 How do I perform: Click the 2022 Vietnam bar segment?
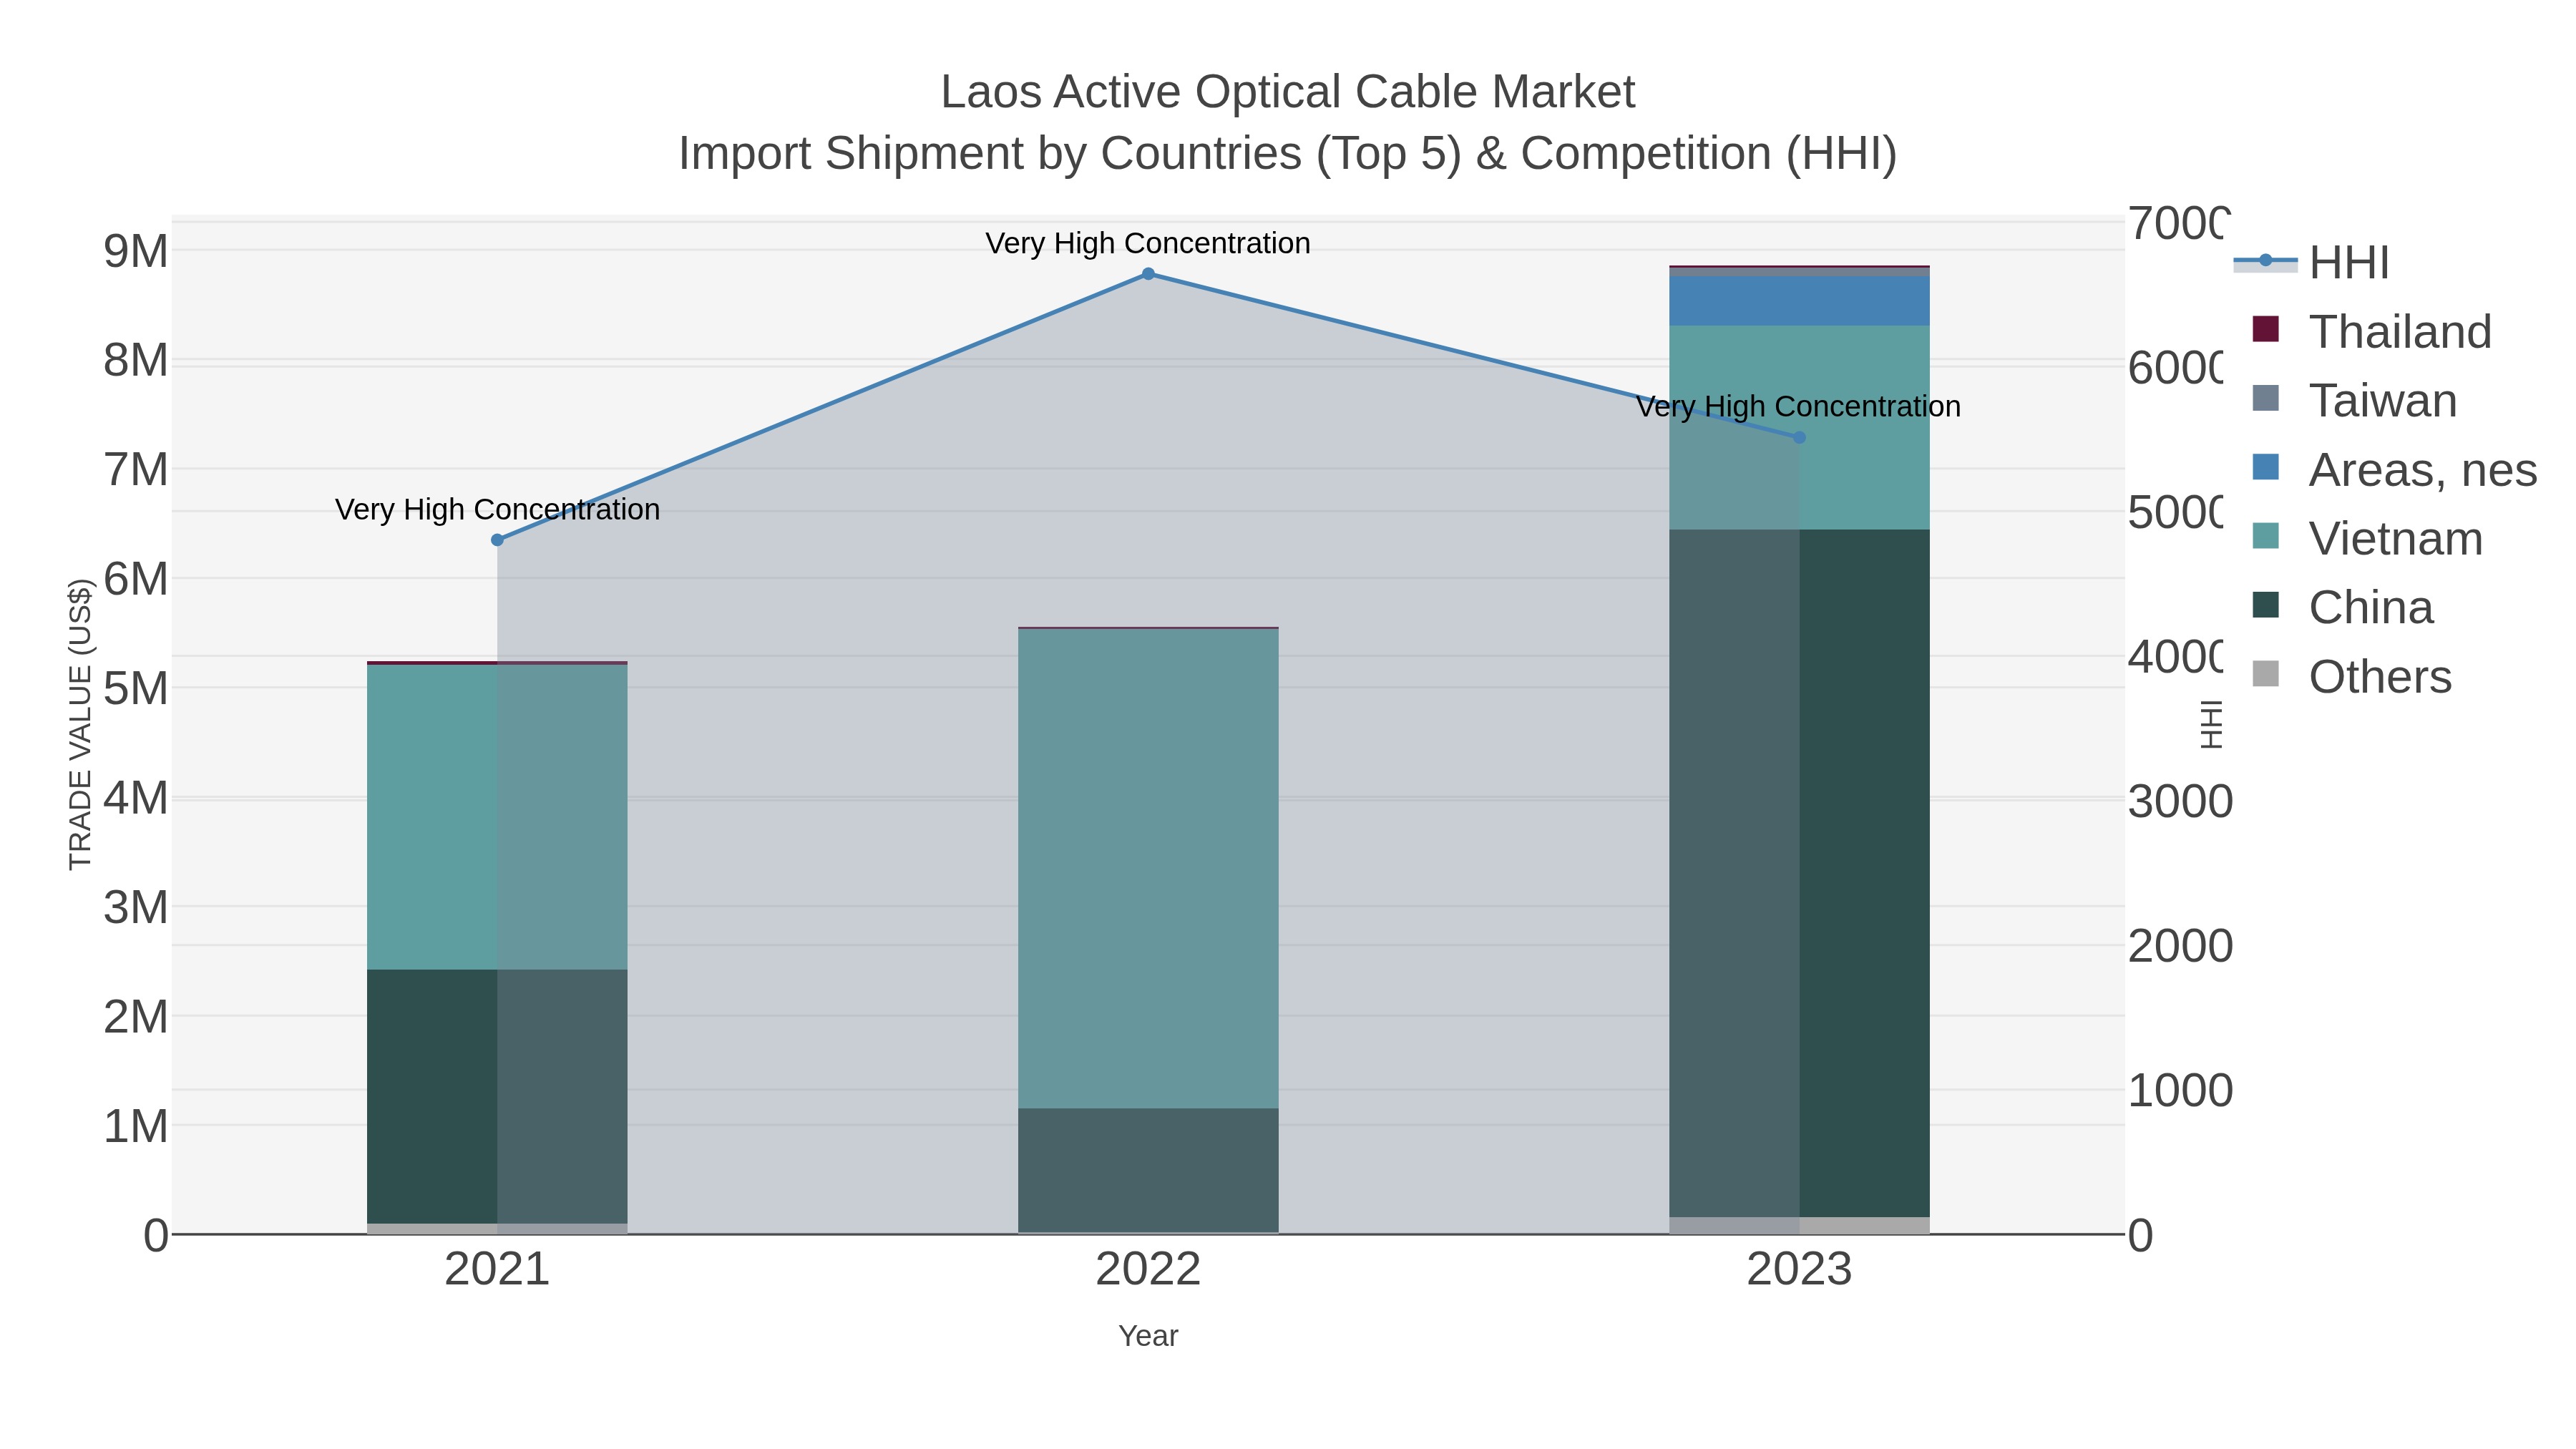[x=1148, y=868]
